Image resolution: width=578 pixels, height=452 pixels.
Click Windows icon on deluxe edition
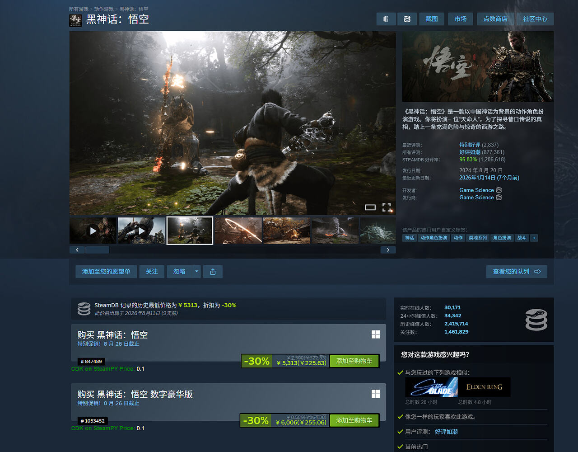375,394
